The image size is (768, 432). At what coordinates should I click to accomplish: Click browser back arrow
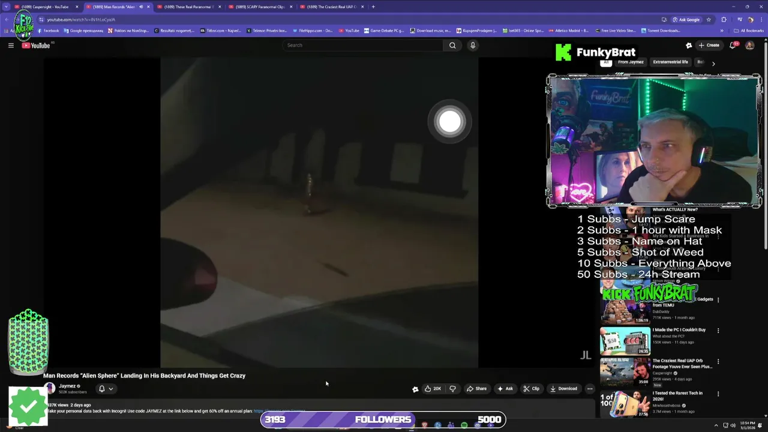click(x=6, y=19)
